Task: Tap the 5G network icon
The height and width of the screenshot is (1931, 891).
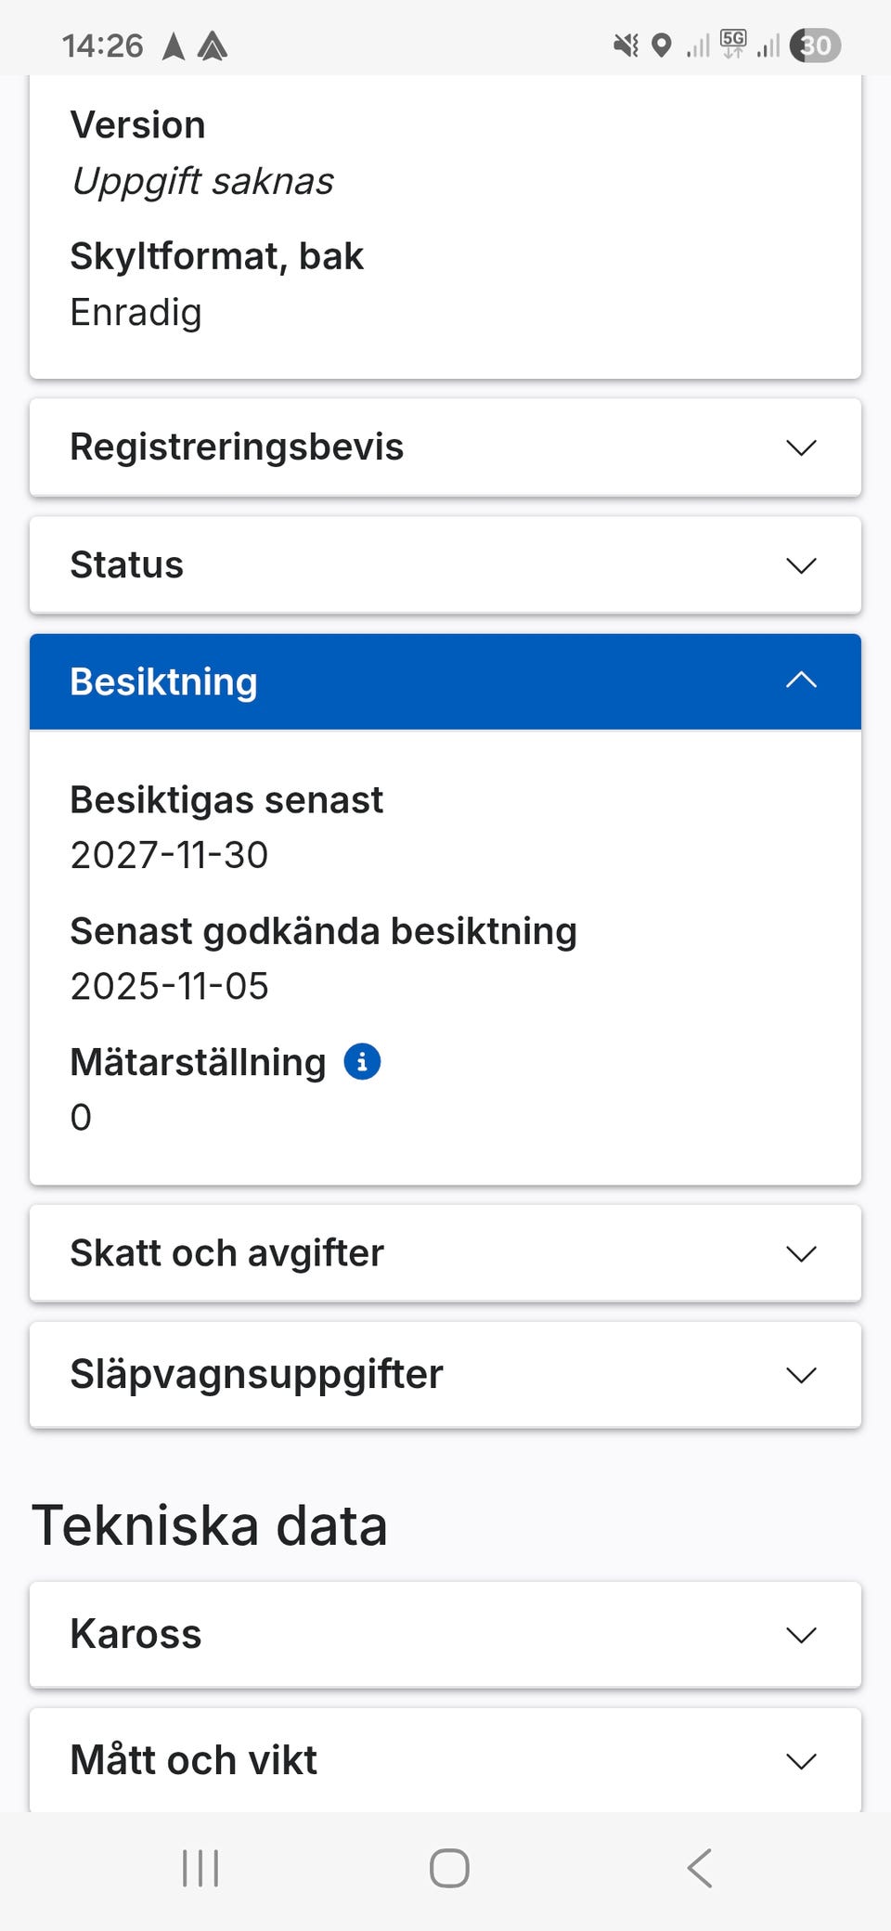Action: 733,44
